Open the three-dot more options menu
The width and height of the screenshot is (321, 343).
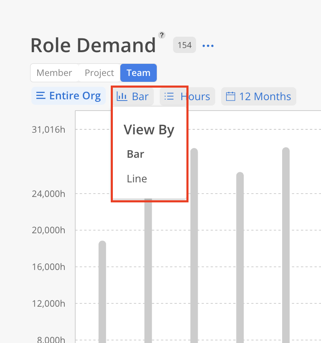pos(208,45)
